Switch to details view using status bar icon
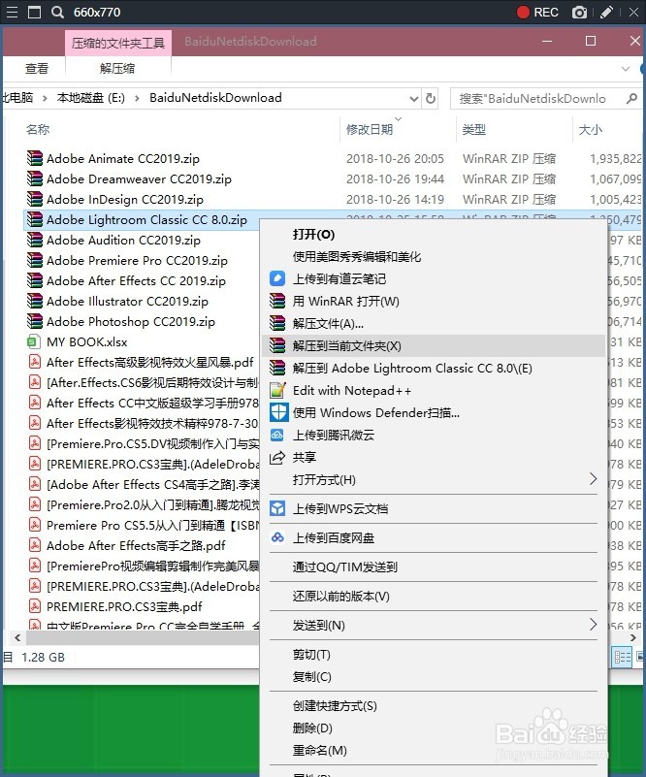Image resolution: width=646 pixels, height=777 pixels. [622, 658]
